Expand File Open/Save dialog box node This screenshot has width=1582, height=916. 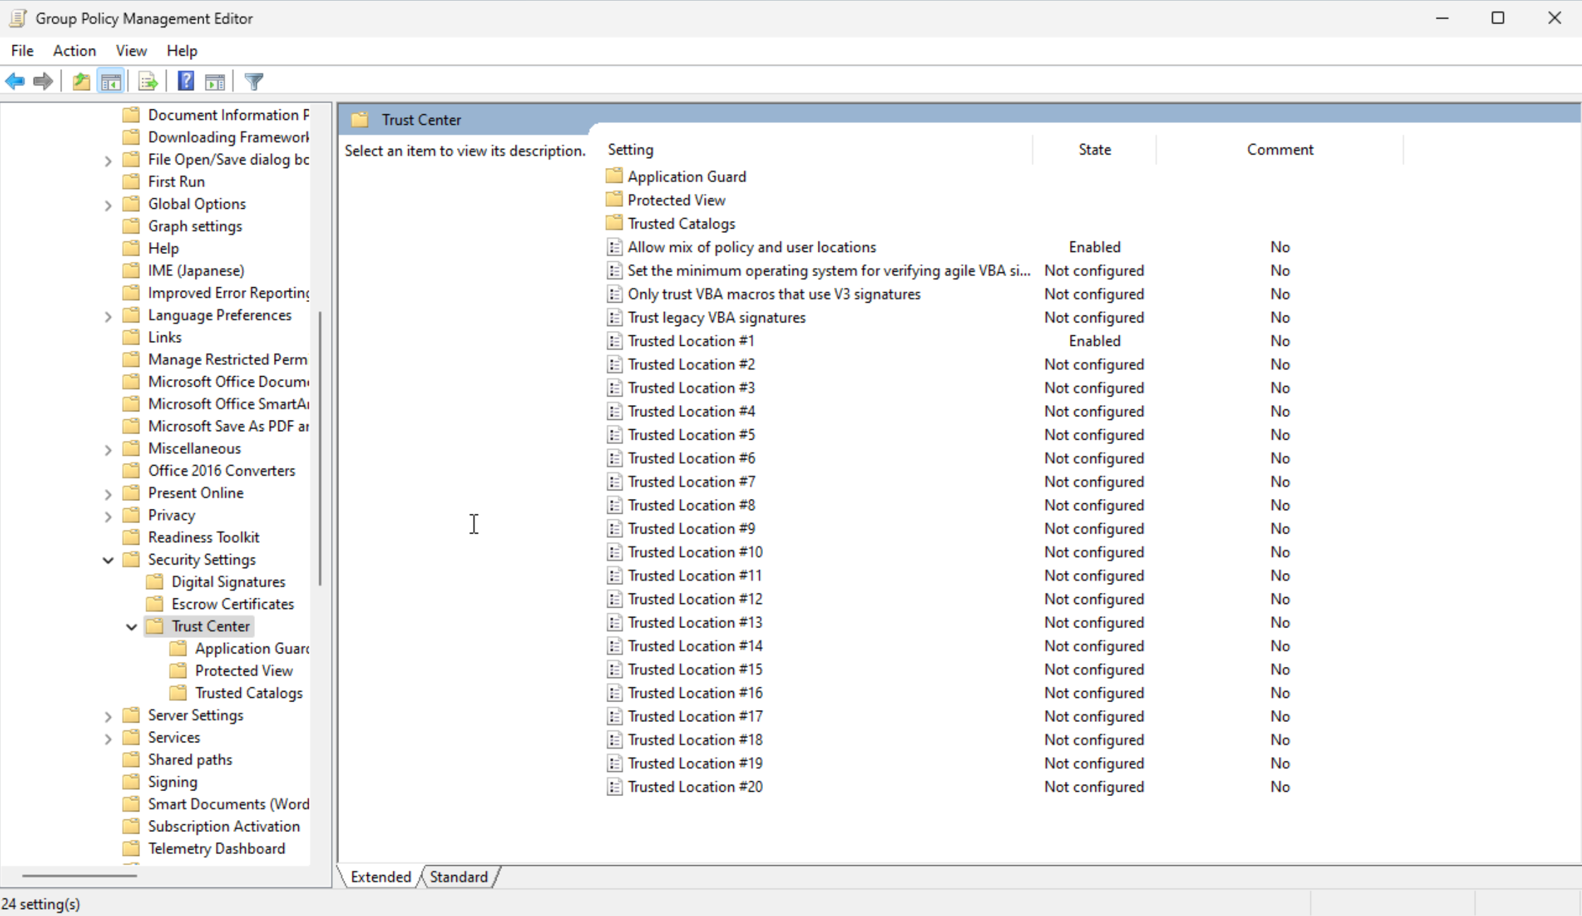pos(108,161)
